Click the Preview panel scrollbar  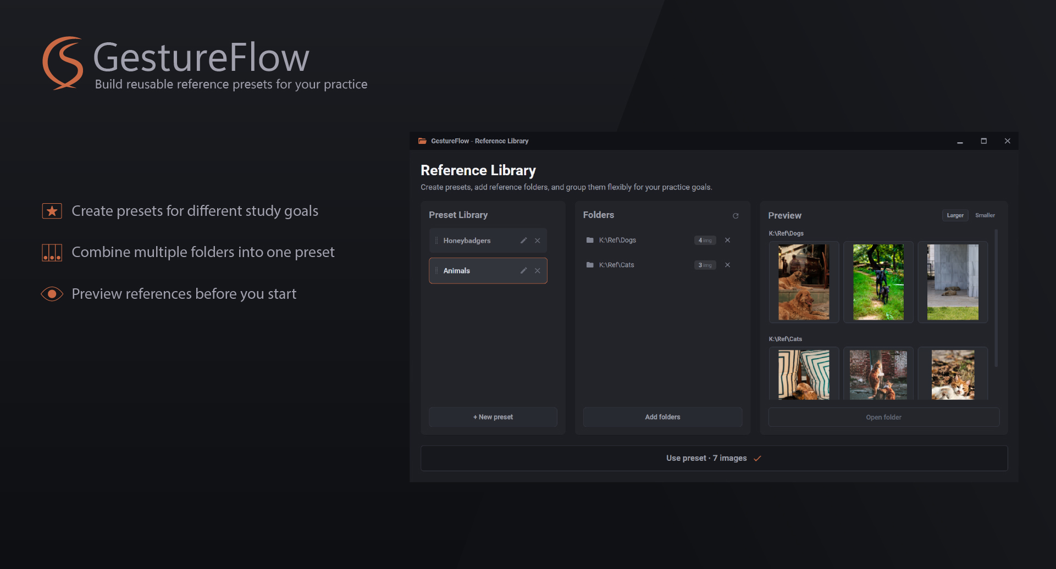click(x=996, y=298)
